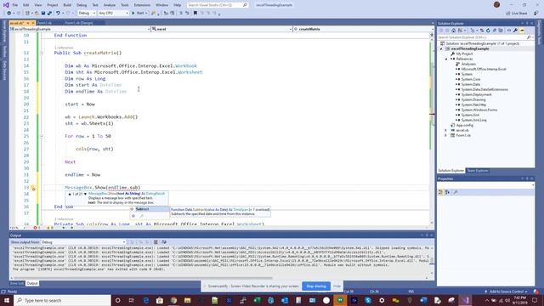This screenshot has width=544, height=306.
Task: Switch to the Form1.vb [Design] tab
Action: 79,23
